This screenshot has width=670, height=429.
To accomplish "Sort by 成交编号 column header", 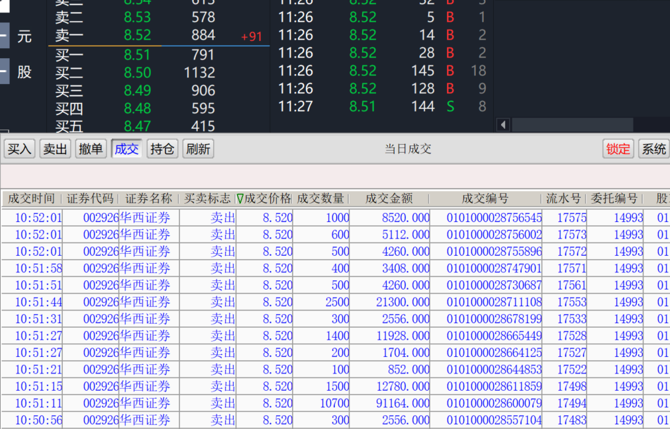I will (485, 199).
